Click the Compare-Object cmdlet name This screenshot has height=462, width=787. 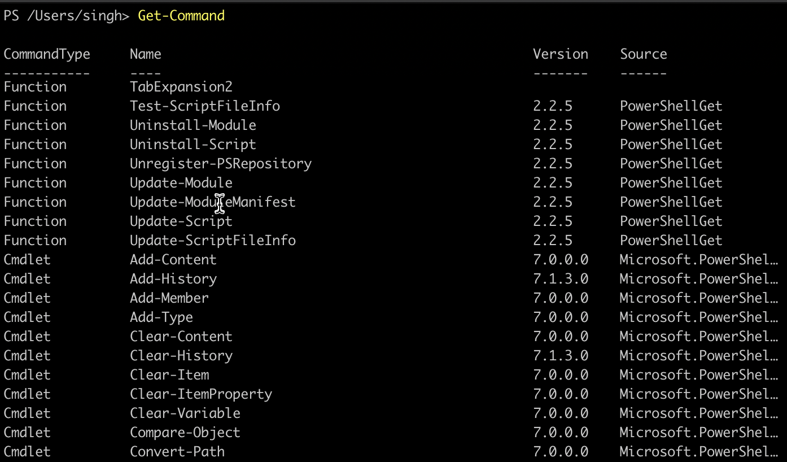tap(185, 433)
